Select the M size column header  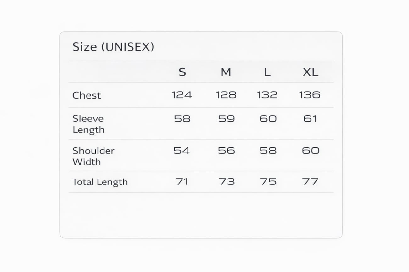[x=226, y=72]
